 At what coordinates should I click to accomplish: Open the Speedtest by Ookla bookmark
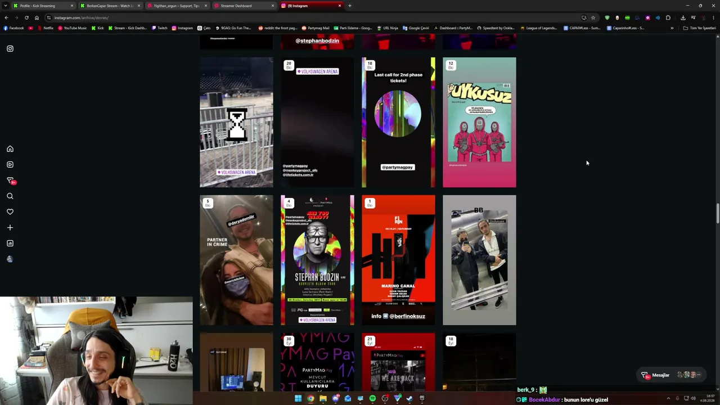pyautogui.click(x=496, y=28)
